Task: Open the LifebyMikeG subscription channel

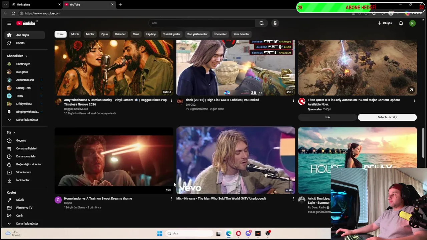Action: pos(25,104)
